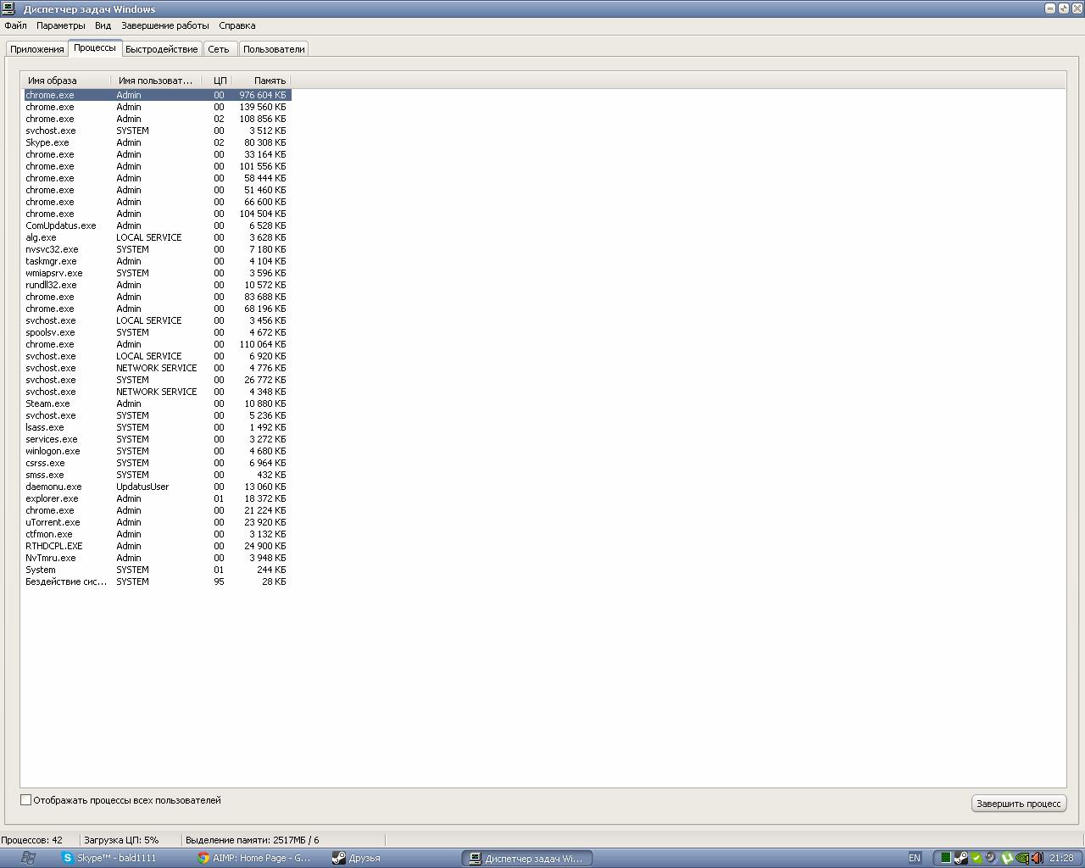Click UpdatusUser user name cell
This screenshot has height=868, width=1085.
pos(142,487)
